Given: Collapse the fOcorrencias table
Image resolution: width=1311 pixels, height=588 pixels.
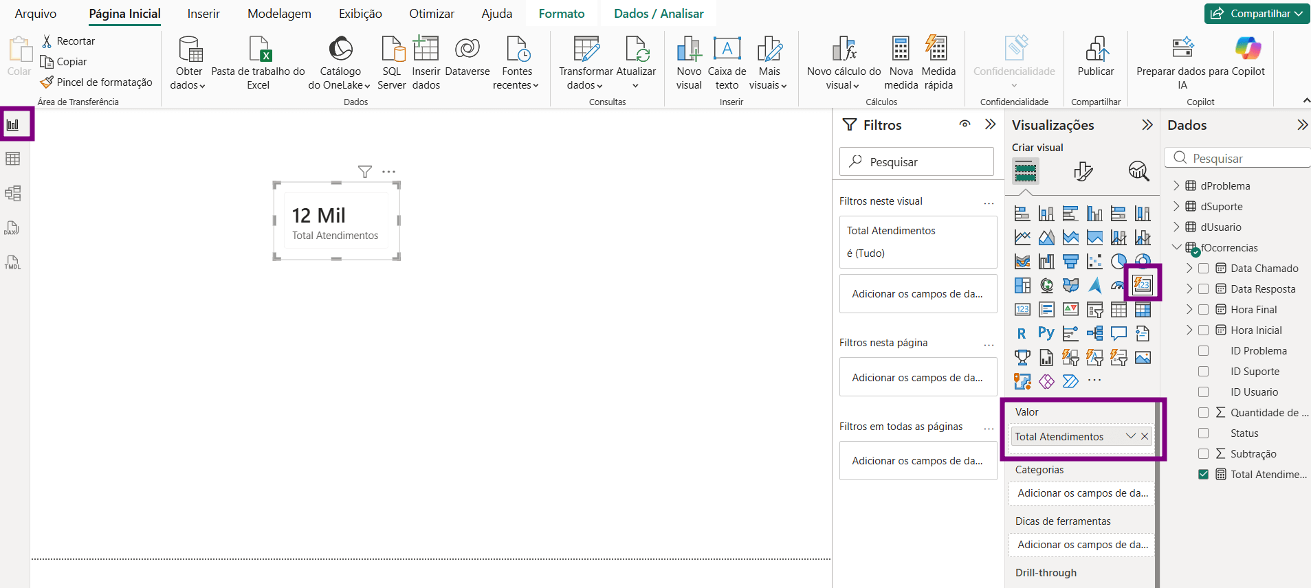Looking at the screenshot, I should click(1176, 247).
